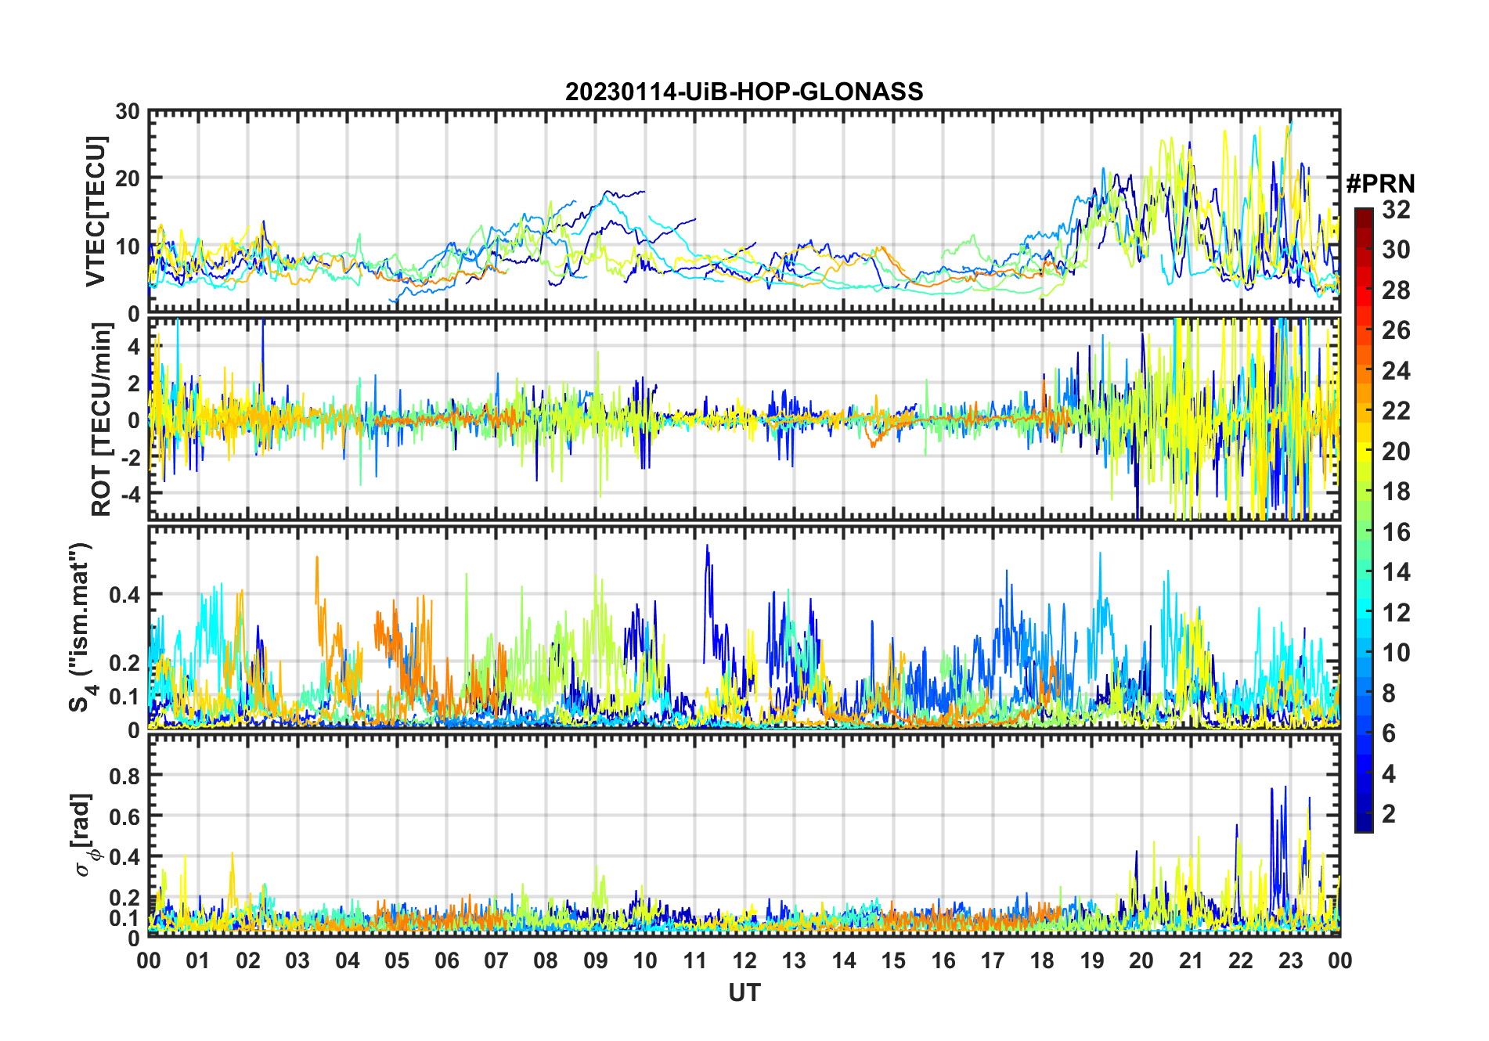Select the -4 tick on the ROT axis
Image resolution: width=1489 pixels, height=1041 pixels.
coord(129,495)
